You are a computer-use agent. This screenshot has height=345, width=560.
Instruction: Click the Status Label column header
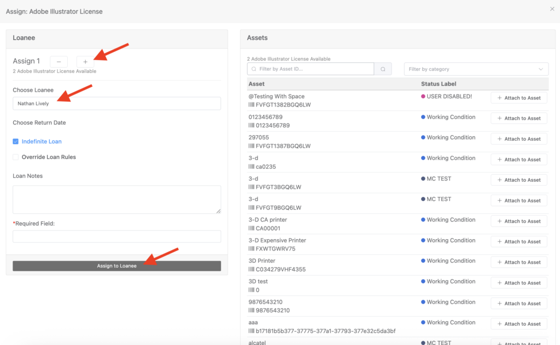click(x=438, y=84)
